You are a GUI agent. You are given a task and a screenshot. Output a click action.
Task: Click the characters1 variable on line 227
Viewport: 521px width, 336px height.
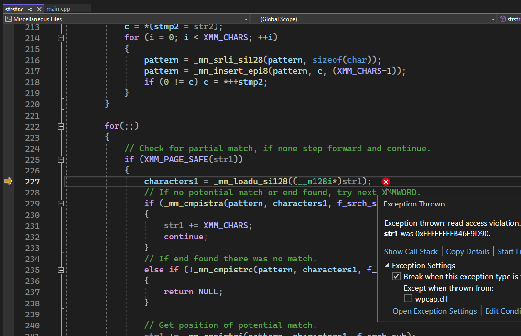(x=171, y=181)
